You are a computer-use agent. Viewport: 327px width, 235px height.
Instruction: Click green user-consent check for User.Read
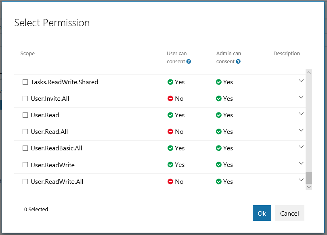(x=170, y=115)
